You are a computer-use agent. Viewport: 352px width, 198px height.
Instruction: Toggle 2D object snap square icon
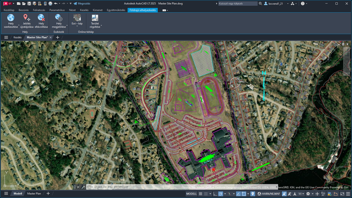pos(244,194)
